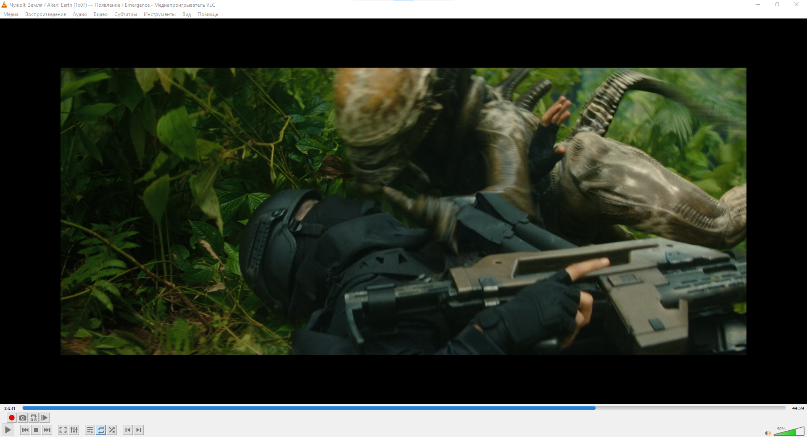Expand the Инструменты menu
This screenshot has width=807, height=437.
[160, 14]
